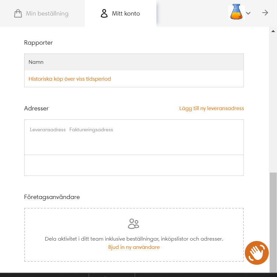Click the shopping bag icon
The width and height of the screenshot is (277, 277).
pyautogui.click(x=18, y=14)
